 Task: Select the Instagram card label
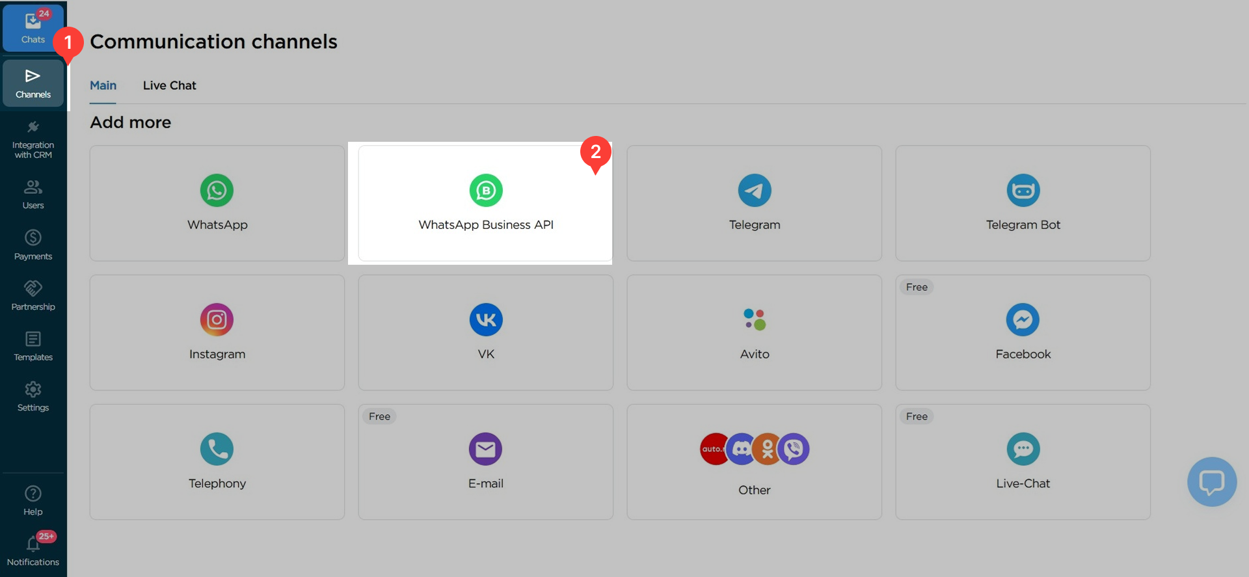pos(217,354)
